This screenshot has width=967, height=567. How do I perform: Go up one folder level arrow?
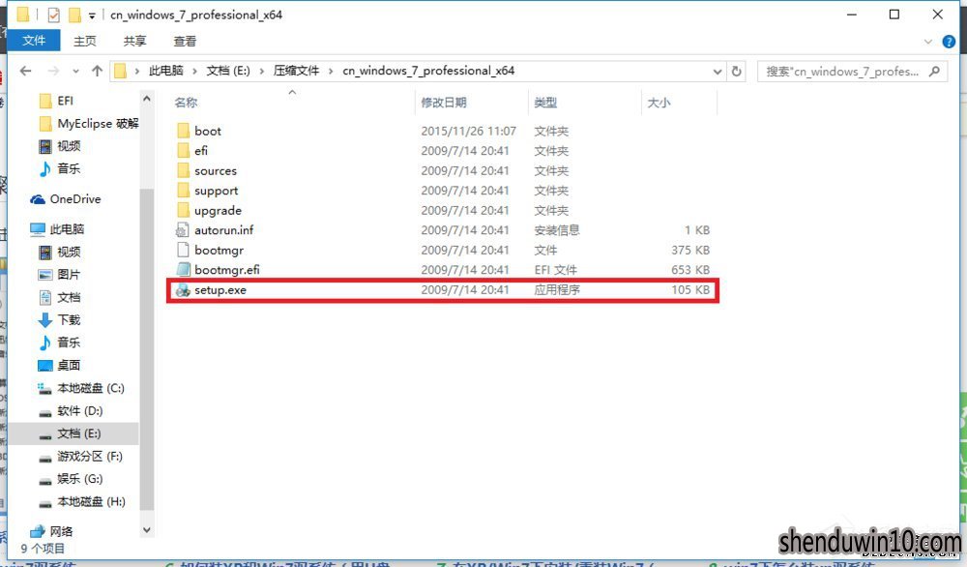pyautogui.click(x=97, y=71)
